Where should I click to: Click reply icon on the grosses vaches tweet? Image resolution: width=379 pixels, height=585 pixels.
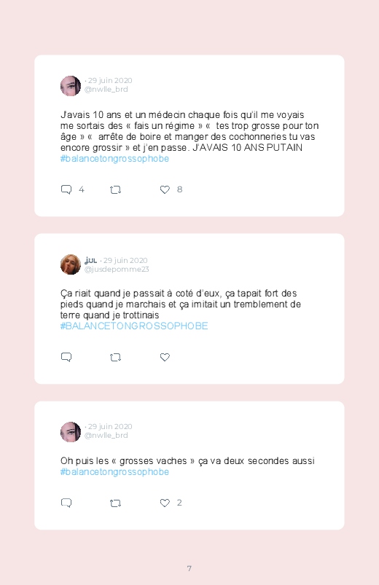tap(66, 503)
